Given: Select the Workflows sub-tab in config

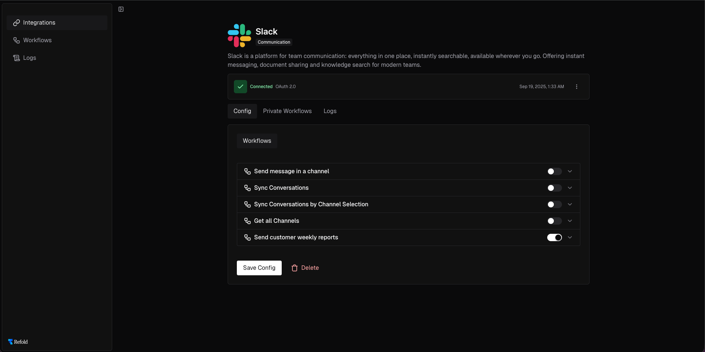Looking at the screenshot, I should tap(257, 141).
